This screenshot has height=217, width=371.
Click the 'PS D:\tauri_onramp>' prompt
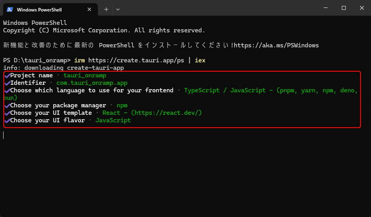click(37, 60)
